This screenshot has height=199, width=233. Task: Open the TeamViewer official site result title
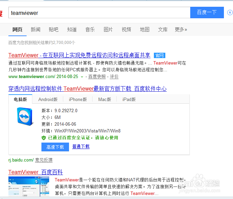tap(79, 55)
